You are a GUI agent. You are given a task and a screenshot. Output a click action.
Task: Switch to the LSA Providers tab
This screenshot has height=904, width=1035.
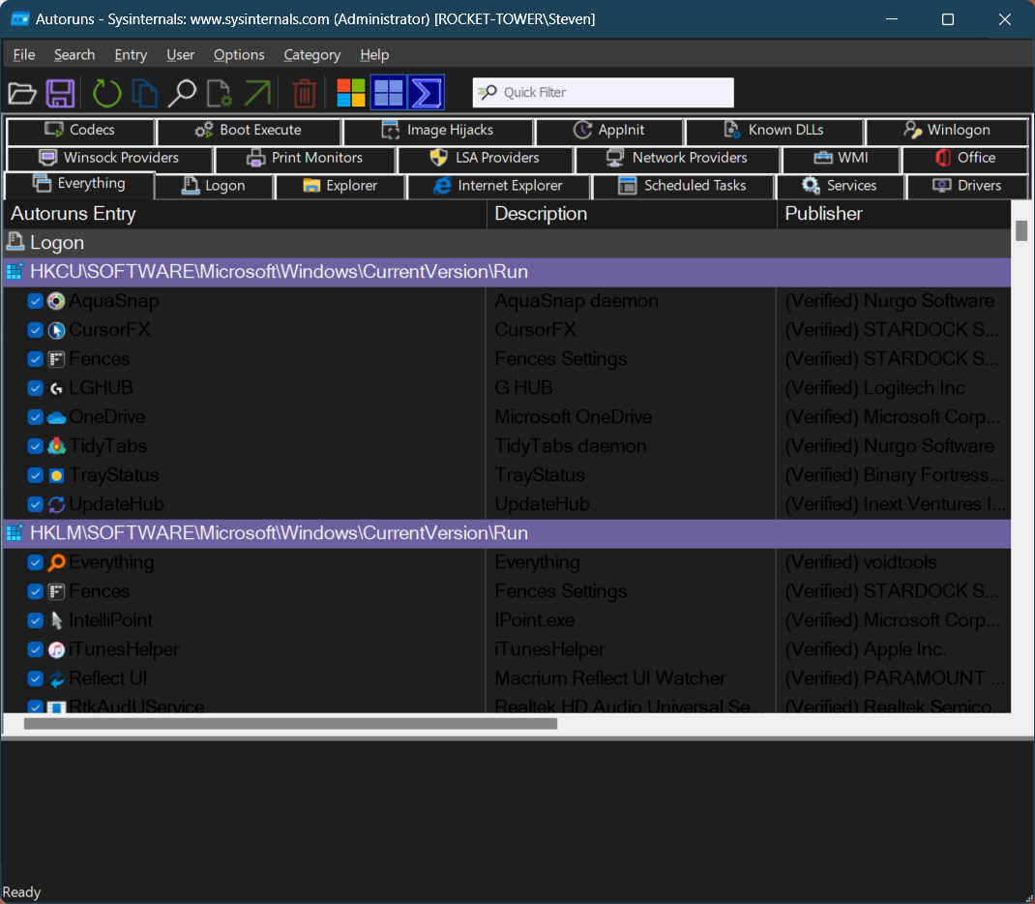pos(485,158)
